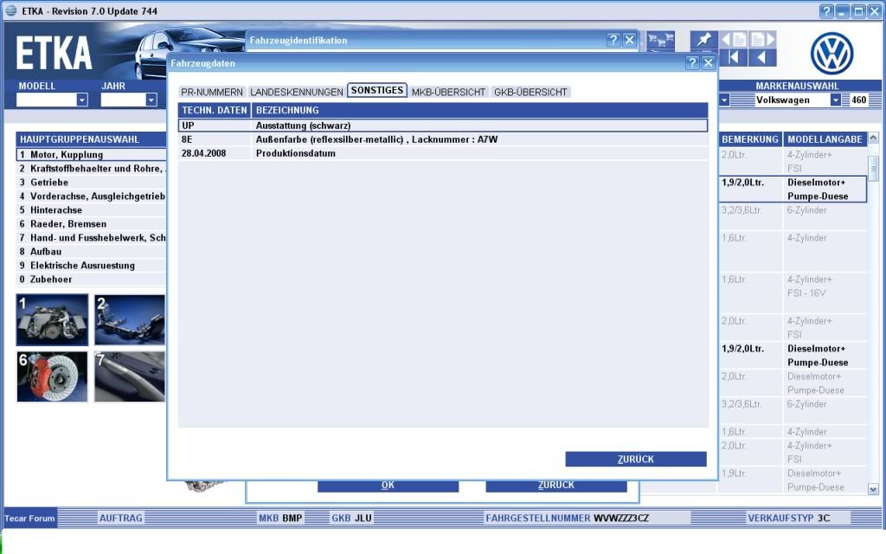Click the pushpin bookmark icon
The width and height of the screenshot is (886, 554).
[x=704, y=39]
